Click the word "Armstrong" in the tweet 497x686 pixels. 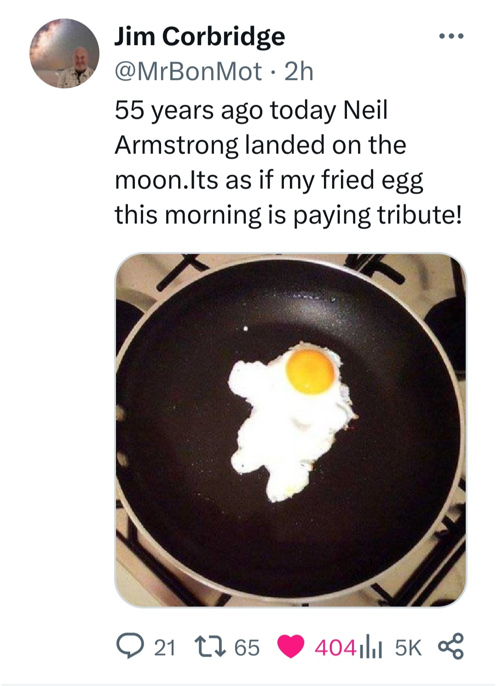point(177,146)
